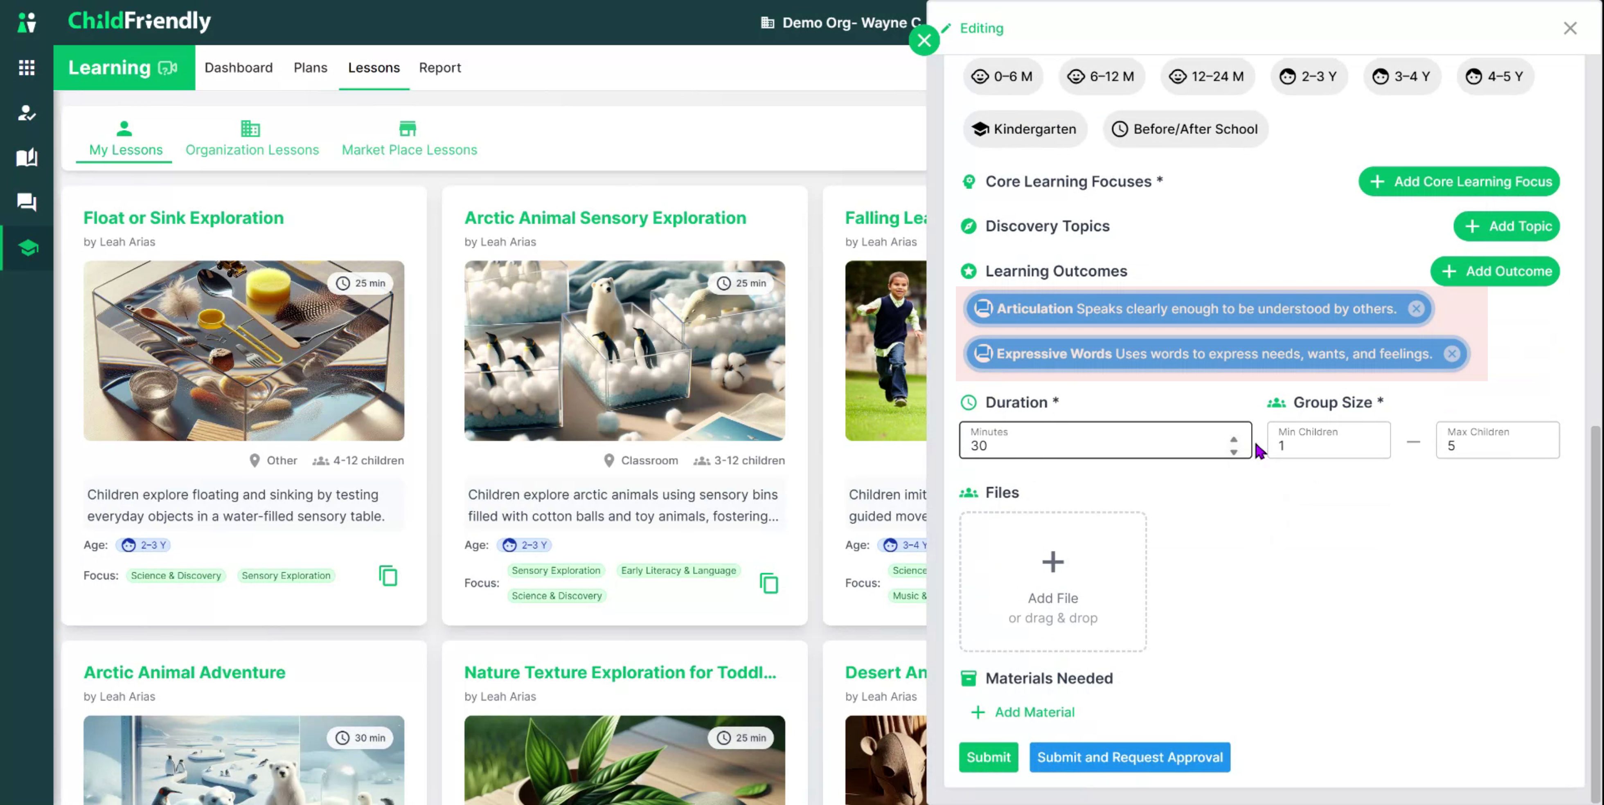Click the Minutes duration field
Image resolution: width=1604 pixels, height=805 pixels.
(1105, 440)
